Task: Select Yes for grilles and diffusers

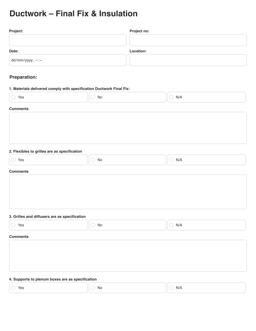Action: (x=13, y=225)
